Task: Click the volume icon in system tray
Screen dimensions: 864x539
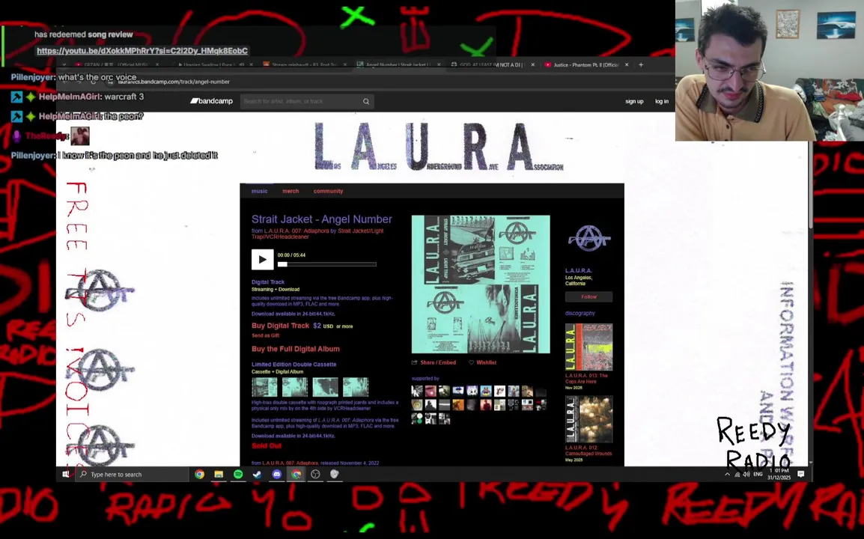Action: point(746,475)
